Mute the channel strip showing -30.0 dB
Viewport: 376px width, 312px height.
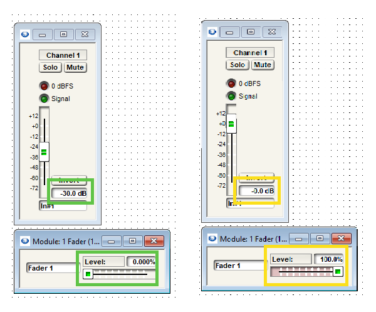[75, 67]
